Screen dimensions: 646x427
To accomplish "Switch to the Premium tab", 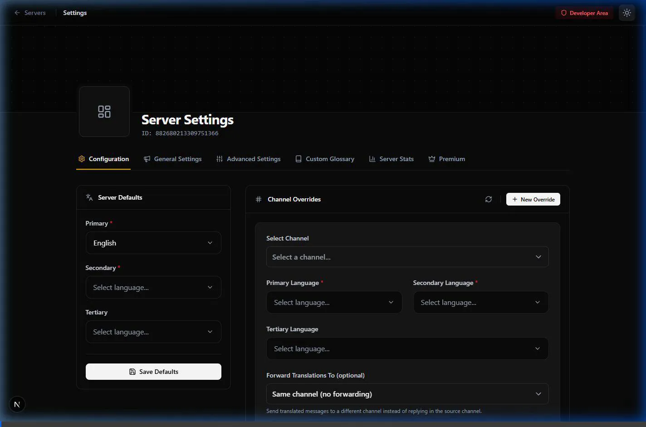I will (x=452, y=159).
